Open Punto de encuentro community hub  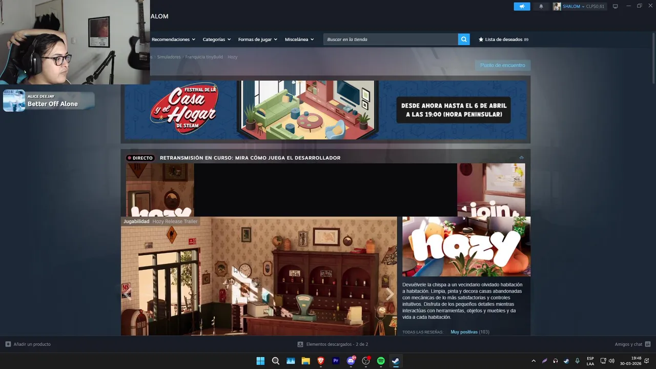tap(503, 65)
